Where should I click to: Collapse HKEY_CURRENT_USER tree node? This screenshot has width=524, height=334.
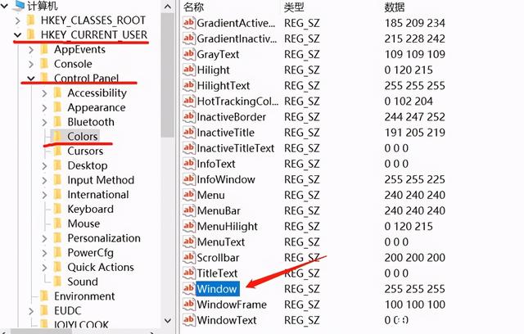click(18, 34)
